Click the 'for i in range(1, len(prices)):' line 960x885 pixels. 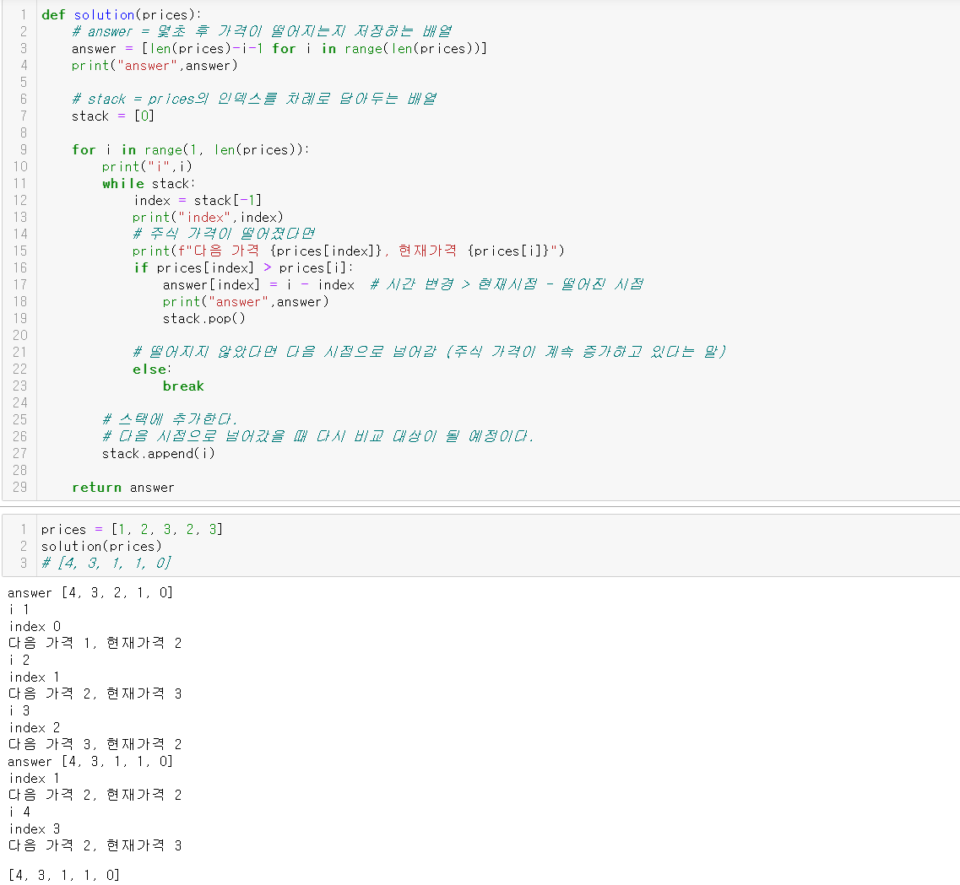click(x=191, y=150)
